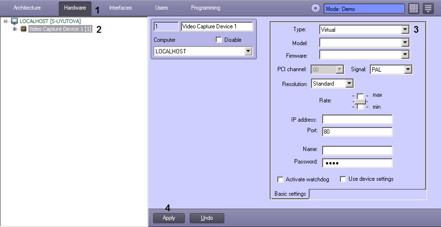441x227 pixels.
Task: Click the Undo button
Action: click(x=207, y=218)
